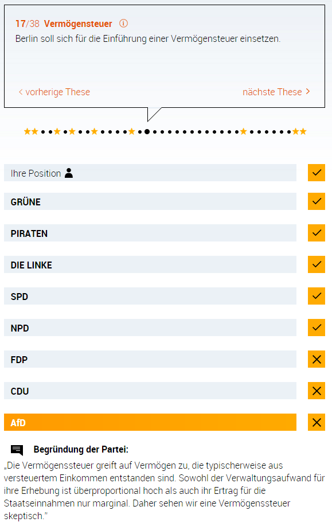This screenshot has height=526, width=332.
Task: Toggle the DIE LINKE checkmark box
Action: [317, 264]
